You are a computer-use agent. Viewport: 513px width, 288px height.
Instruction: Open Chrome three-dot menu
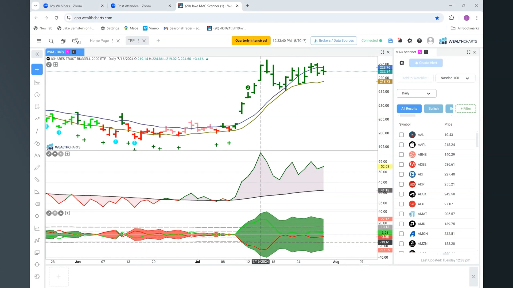tap(477, 18)
